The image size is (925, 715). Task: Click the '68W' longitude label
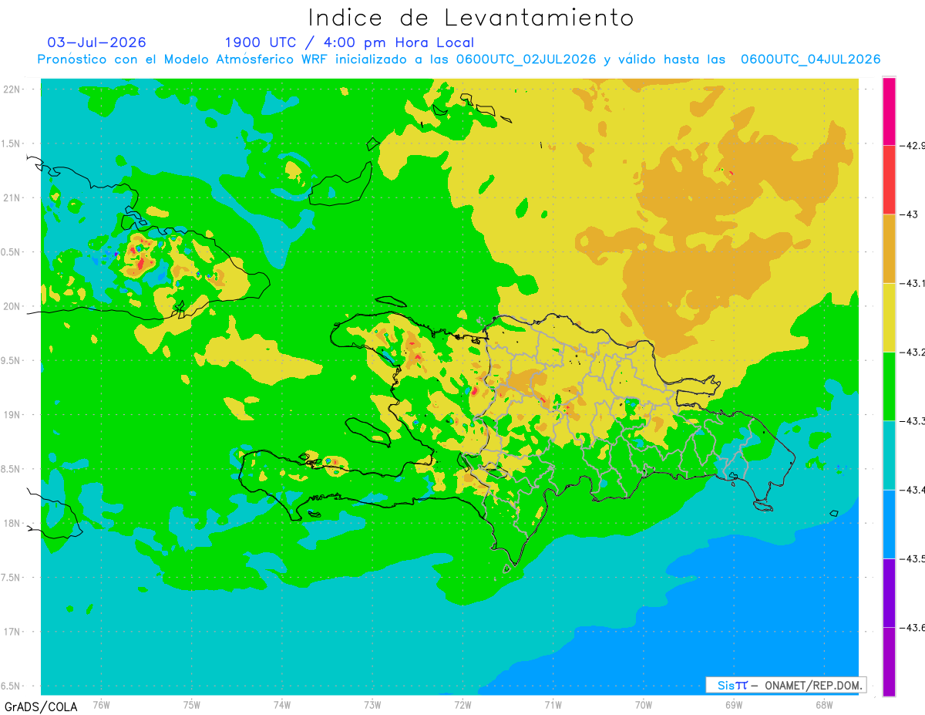coord(824,704)
